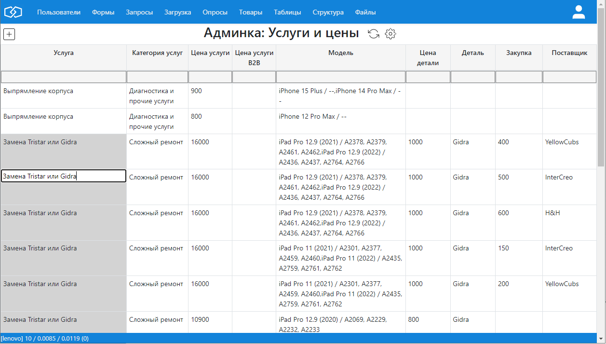Open the Загрузка menu
Screen dimensions: 606x344
(x=177, y=13)
